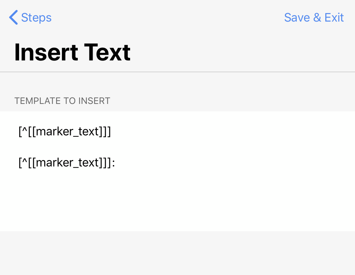Screen dimensions: 355x275
Task: Click the opening bracket starting the first line
Action: click(20, 131)
